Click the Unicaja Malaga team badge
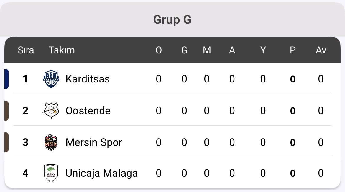 coord(51,173)
